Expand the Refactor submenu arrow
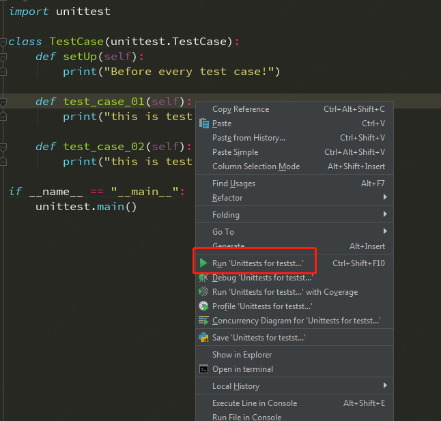The height and width of the screenshot is (421, 441). point(385,197)
